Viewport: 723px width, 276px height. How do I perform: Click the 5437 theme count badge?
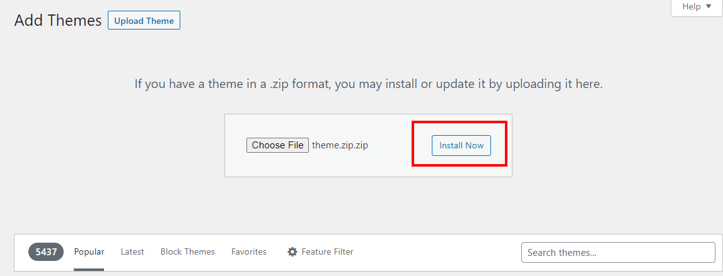[46, 252]
